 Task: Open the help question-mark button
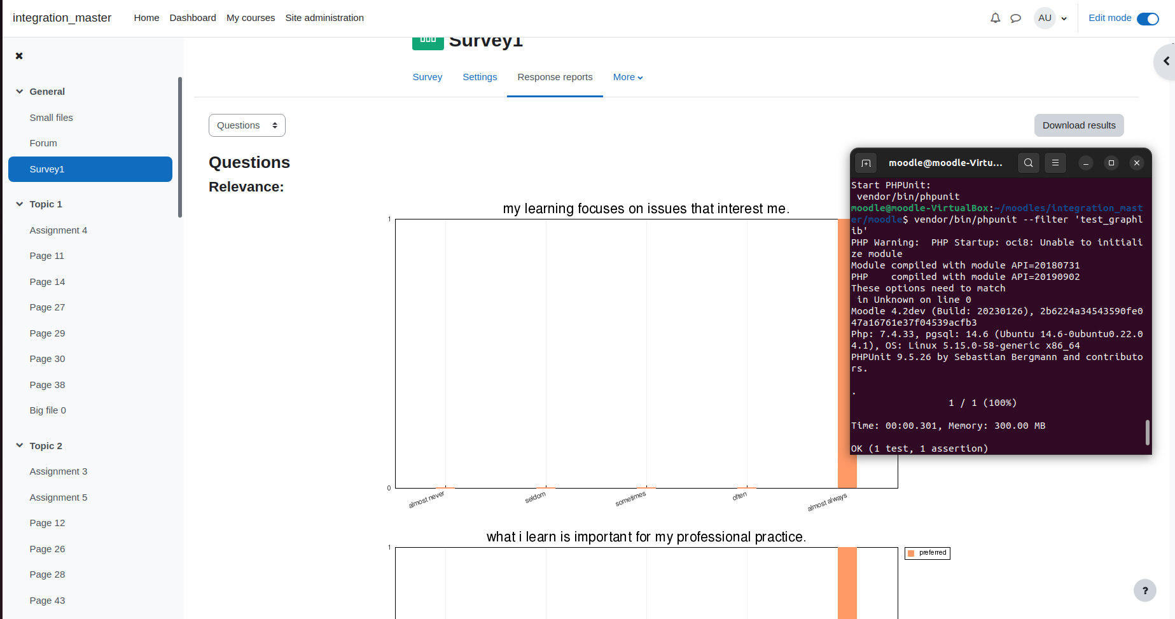pos(1145,590)
